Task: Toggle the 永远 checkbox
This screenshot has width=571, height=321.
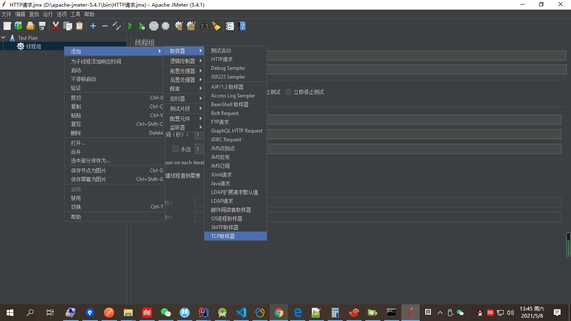Action: (x=176, y=149)
